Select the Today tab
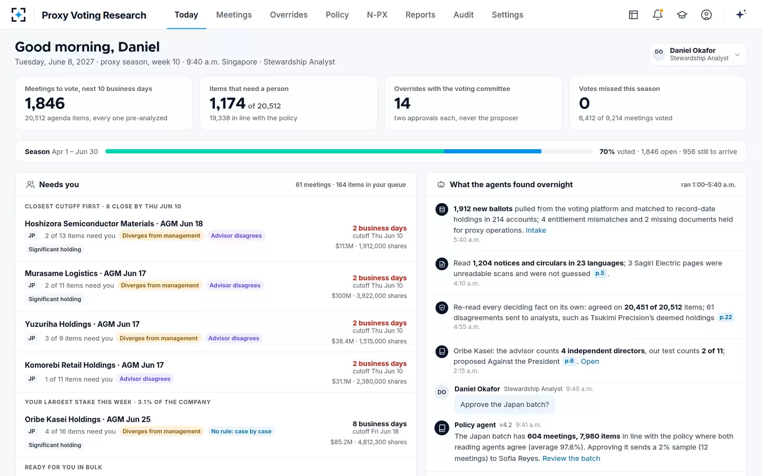The height and width of the screenshot is (476, 762). tap(186, 15)
